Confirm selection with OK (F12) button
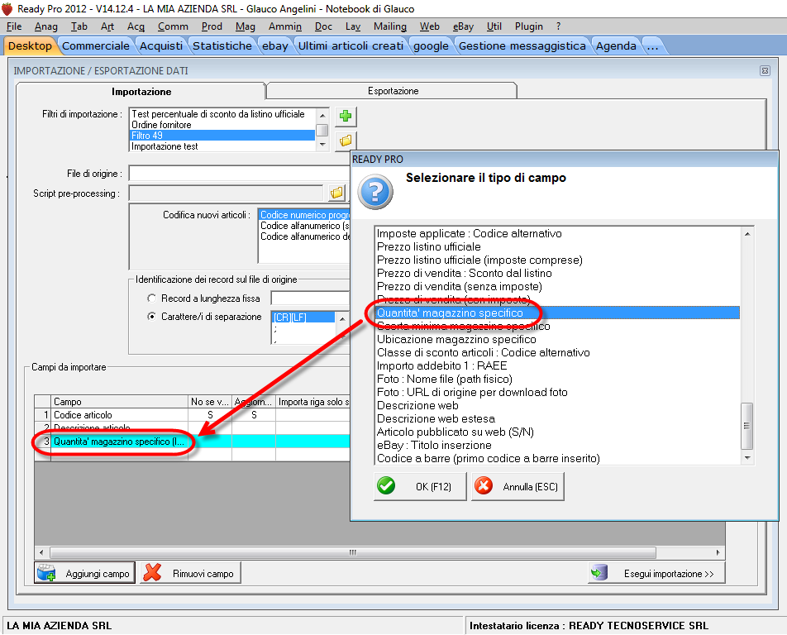Viewport: 787px width, 635px height. tap(420, 486)
